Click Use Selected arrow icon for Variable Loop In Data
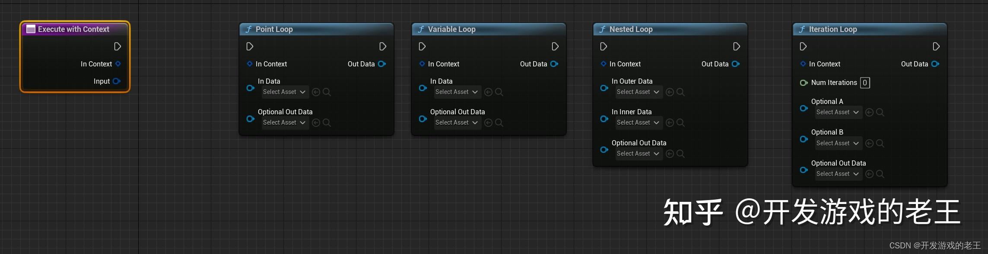This screenshot has width=988, height=254. tap(488, 92)
